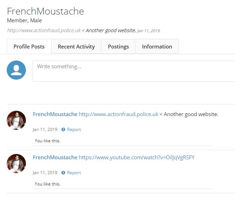The height and width of the screenshot is (206, 235).
Task: Click the default blue user avatar icon
Action: 16,70
